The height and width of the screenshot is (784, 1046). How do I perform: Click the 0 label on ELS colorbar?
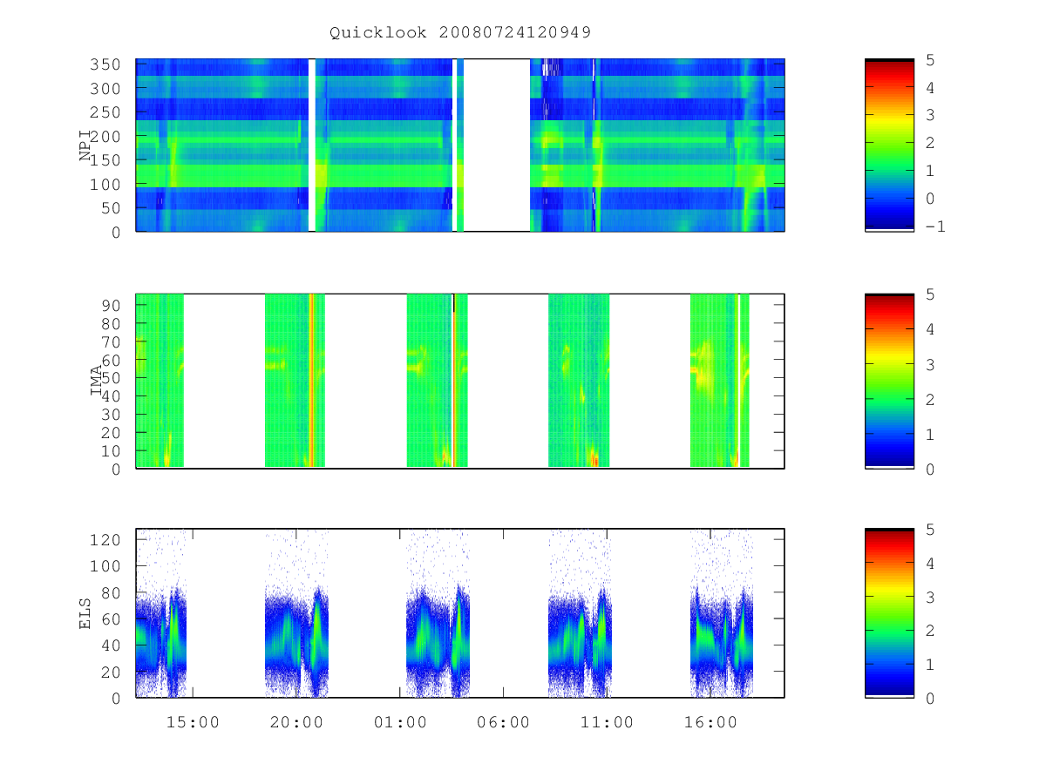pos(929,699)
